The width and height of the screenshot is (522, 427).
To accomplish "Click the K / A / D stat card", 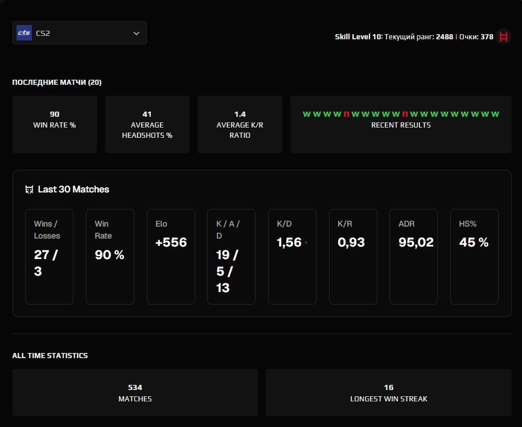I will pos(231,257).
